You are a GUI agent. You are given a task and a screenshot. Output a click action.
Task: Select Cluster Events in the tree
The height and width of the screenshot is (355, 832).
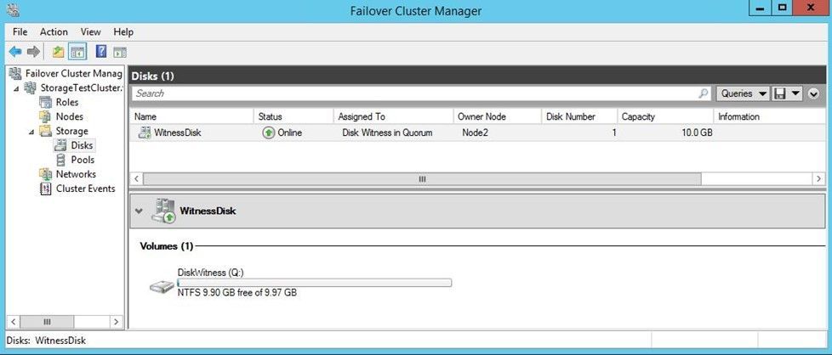point(85,188)
